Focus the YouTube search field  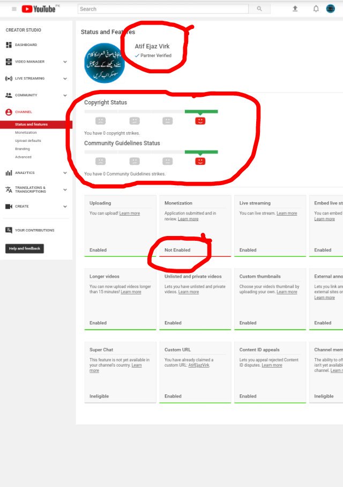point(163,9)
